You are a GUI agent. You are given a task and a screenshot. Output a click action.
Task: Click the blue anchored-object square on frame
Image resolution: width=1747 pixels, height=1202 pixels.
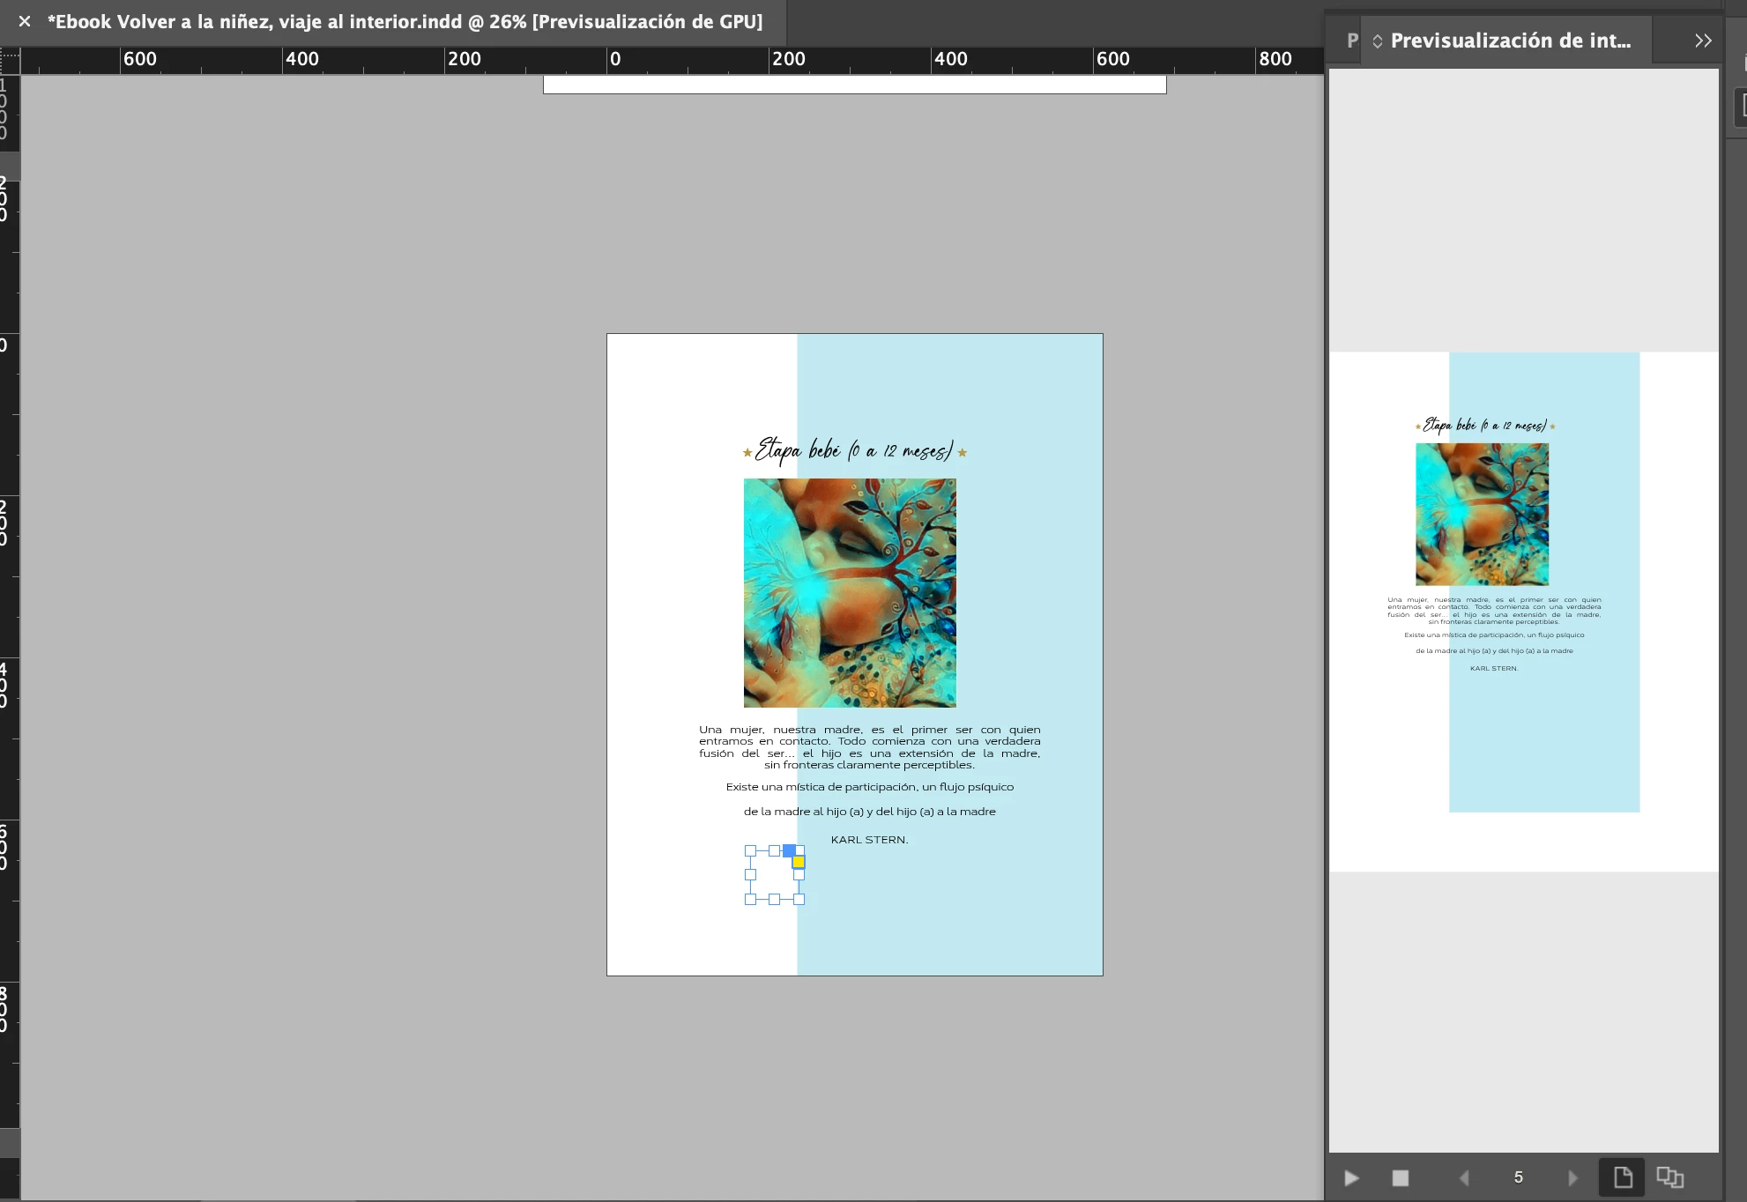[789, 850]
